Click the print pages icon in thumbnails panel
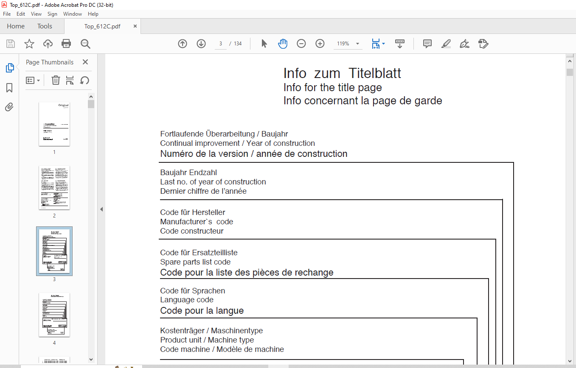This screenshot has width=576, height=368. click(70, 80)
